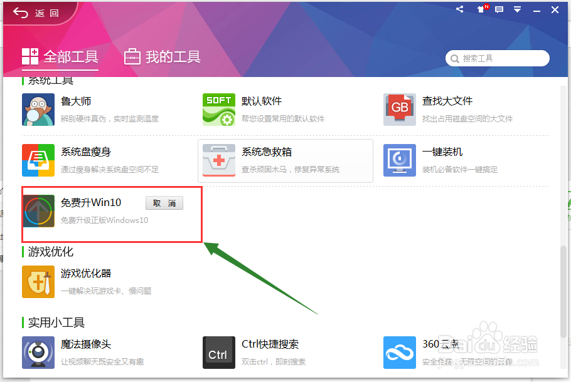This screenshot has height=382, width=571.
Task: Click 免费升Win10 arrow icon
Action: (x=38, y=211)
